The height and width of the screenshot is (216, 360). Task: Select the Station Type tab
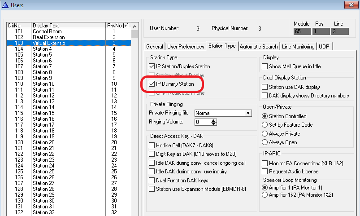point(222,46)
